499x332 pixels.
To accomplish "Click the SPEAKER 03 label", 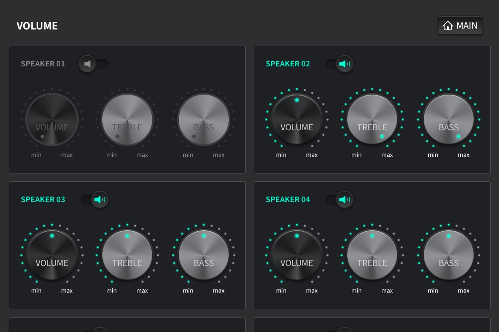I will 43,200.
